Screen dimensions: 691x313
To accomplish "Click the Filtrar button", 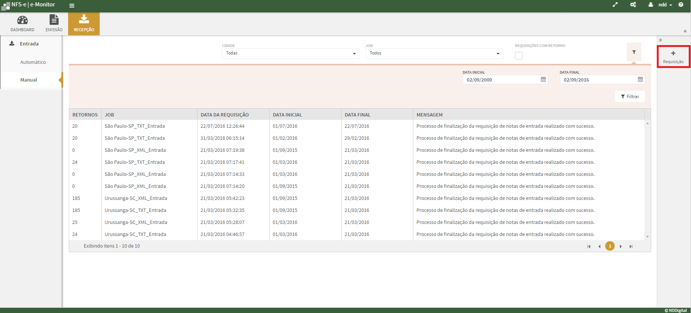I will coord(630,97).
